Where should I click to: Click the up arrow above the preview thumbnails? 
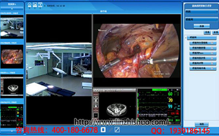click(x=12, y=9)
